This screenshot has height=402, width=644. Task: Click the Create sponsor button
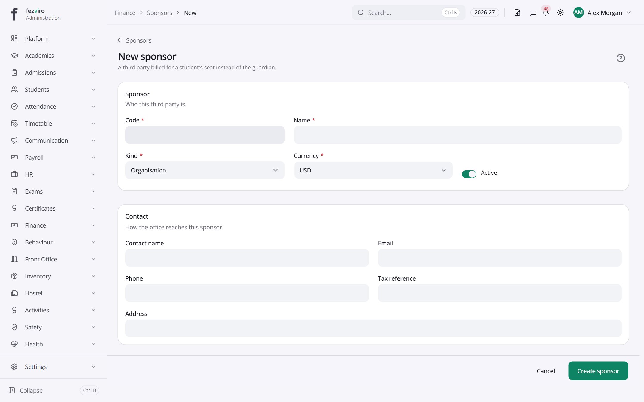[598, 371]
